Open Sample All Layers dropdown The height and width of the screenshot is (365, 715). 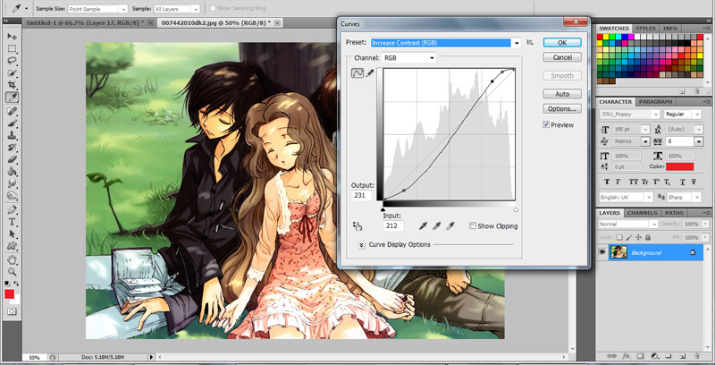pyautogui.click(x=177, y=9)
